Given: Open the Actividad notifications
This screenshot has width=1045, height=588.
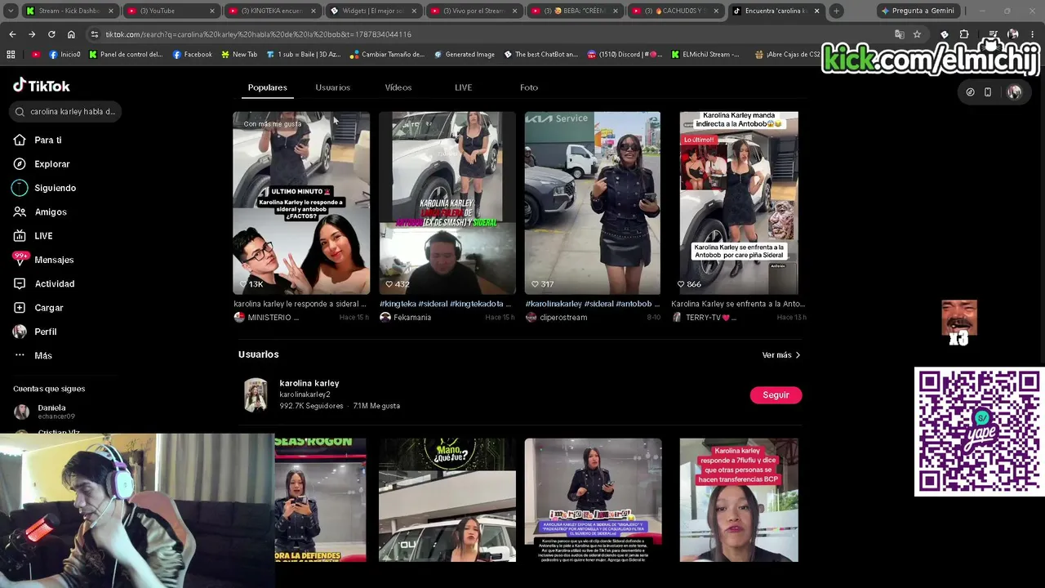Looking at the screenshot, I should coord(44,283).
